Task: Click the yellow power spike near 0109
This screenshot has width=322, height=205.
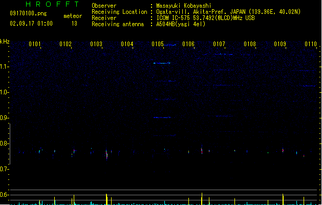Action: point(283,199)
